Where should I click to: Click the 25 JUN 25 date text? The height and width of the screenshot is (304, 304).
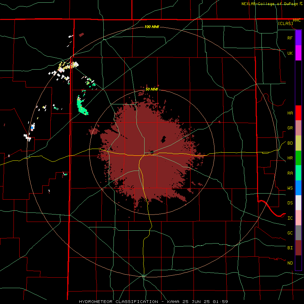(197, 302)
